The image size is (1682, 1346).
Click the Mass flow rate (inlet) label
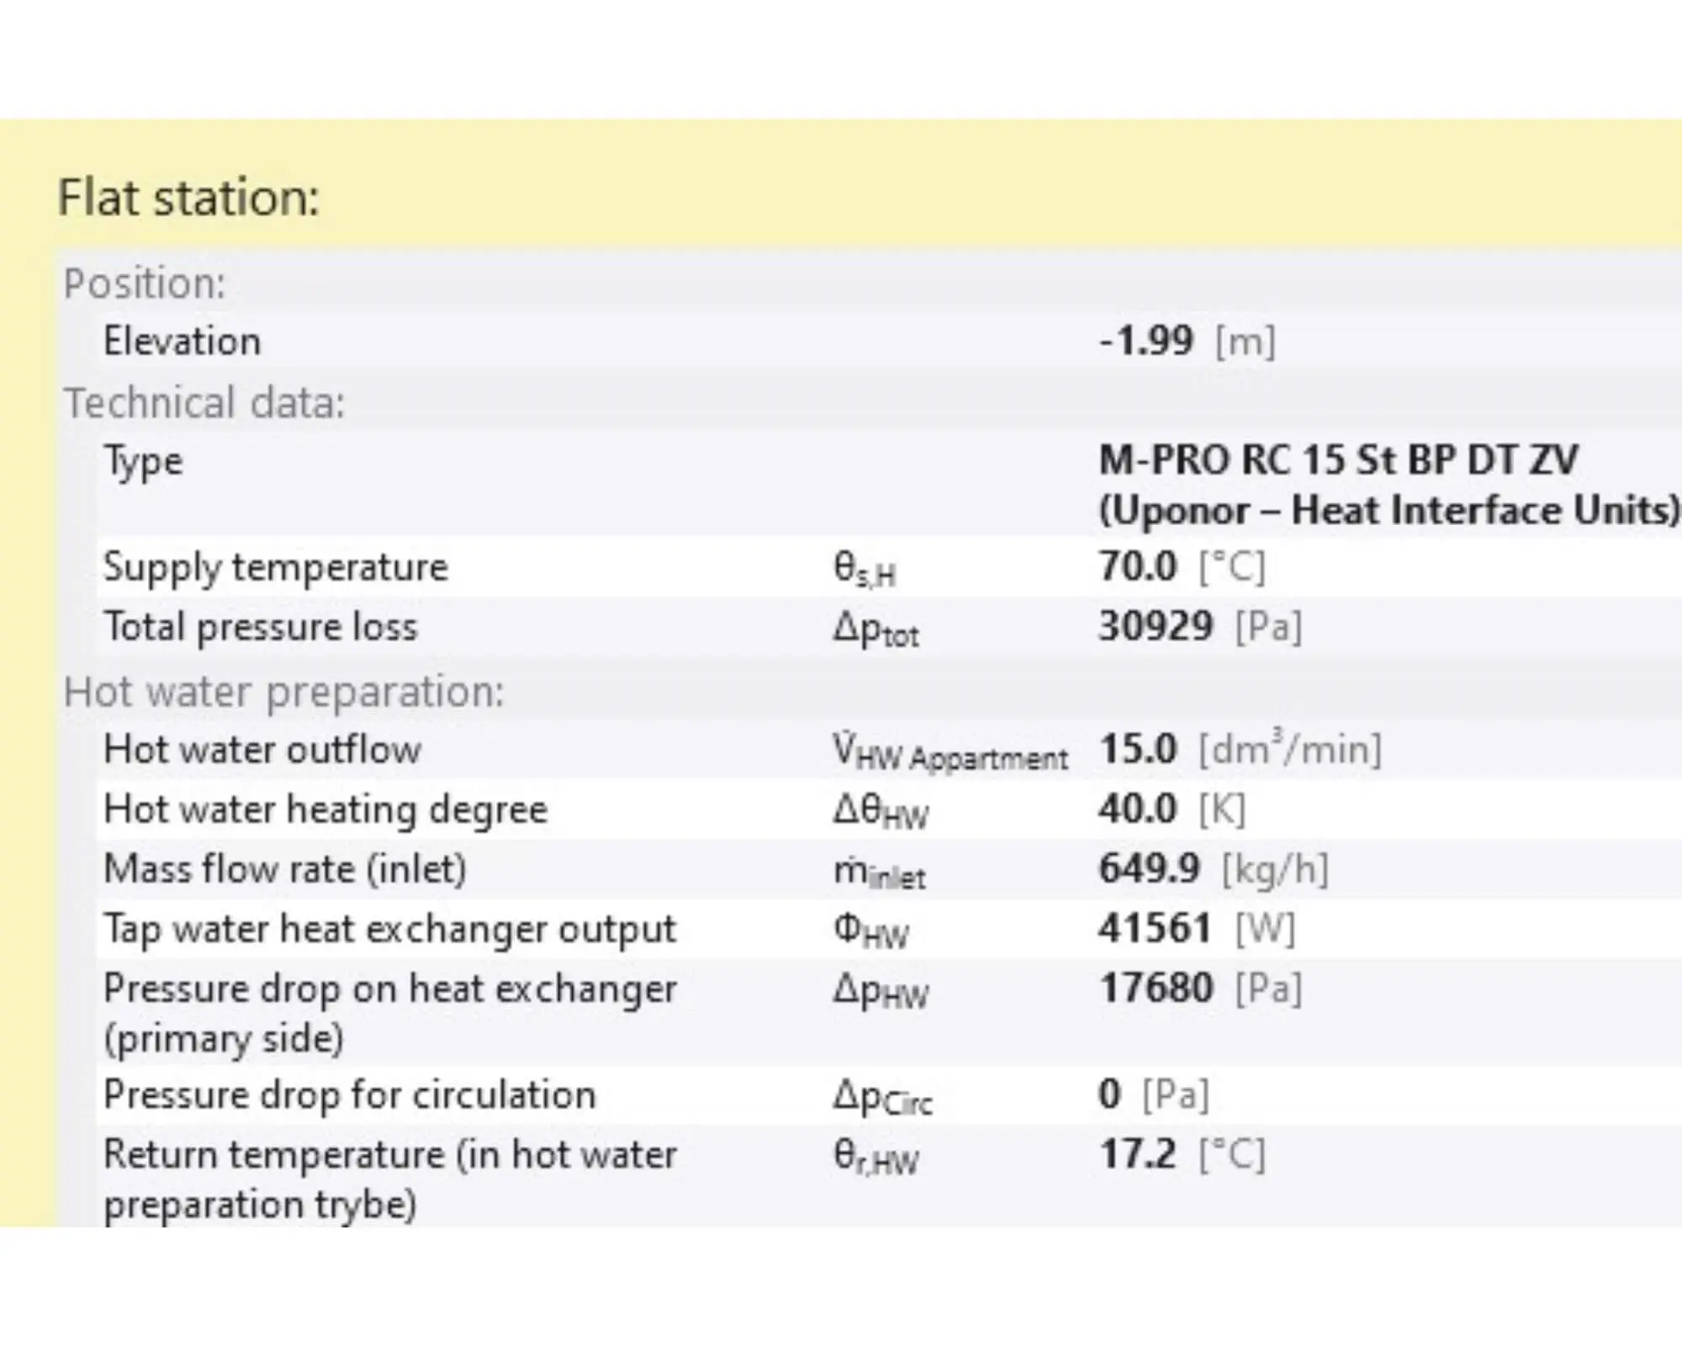[x=284, y=870]
